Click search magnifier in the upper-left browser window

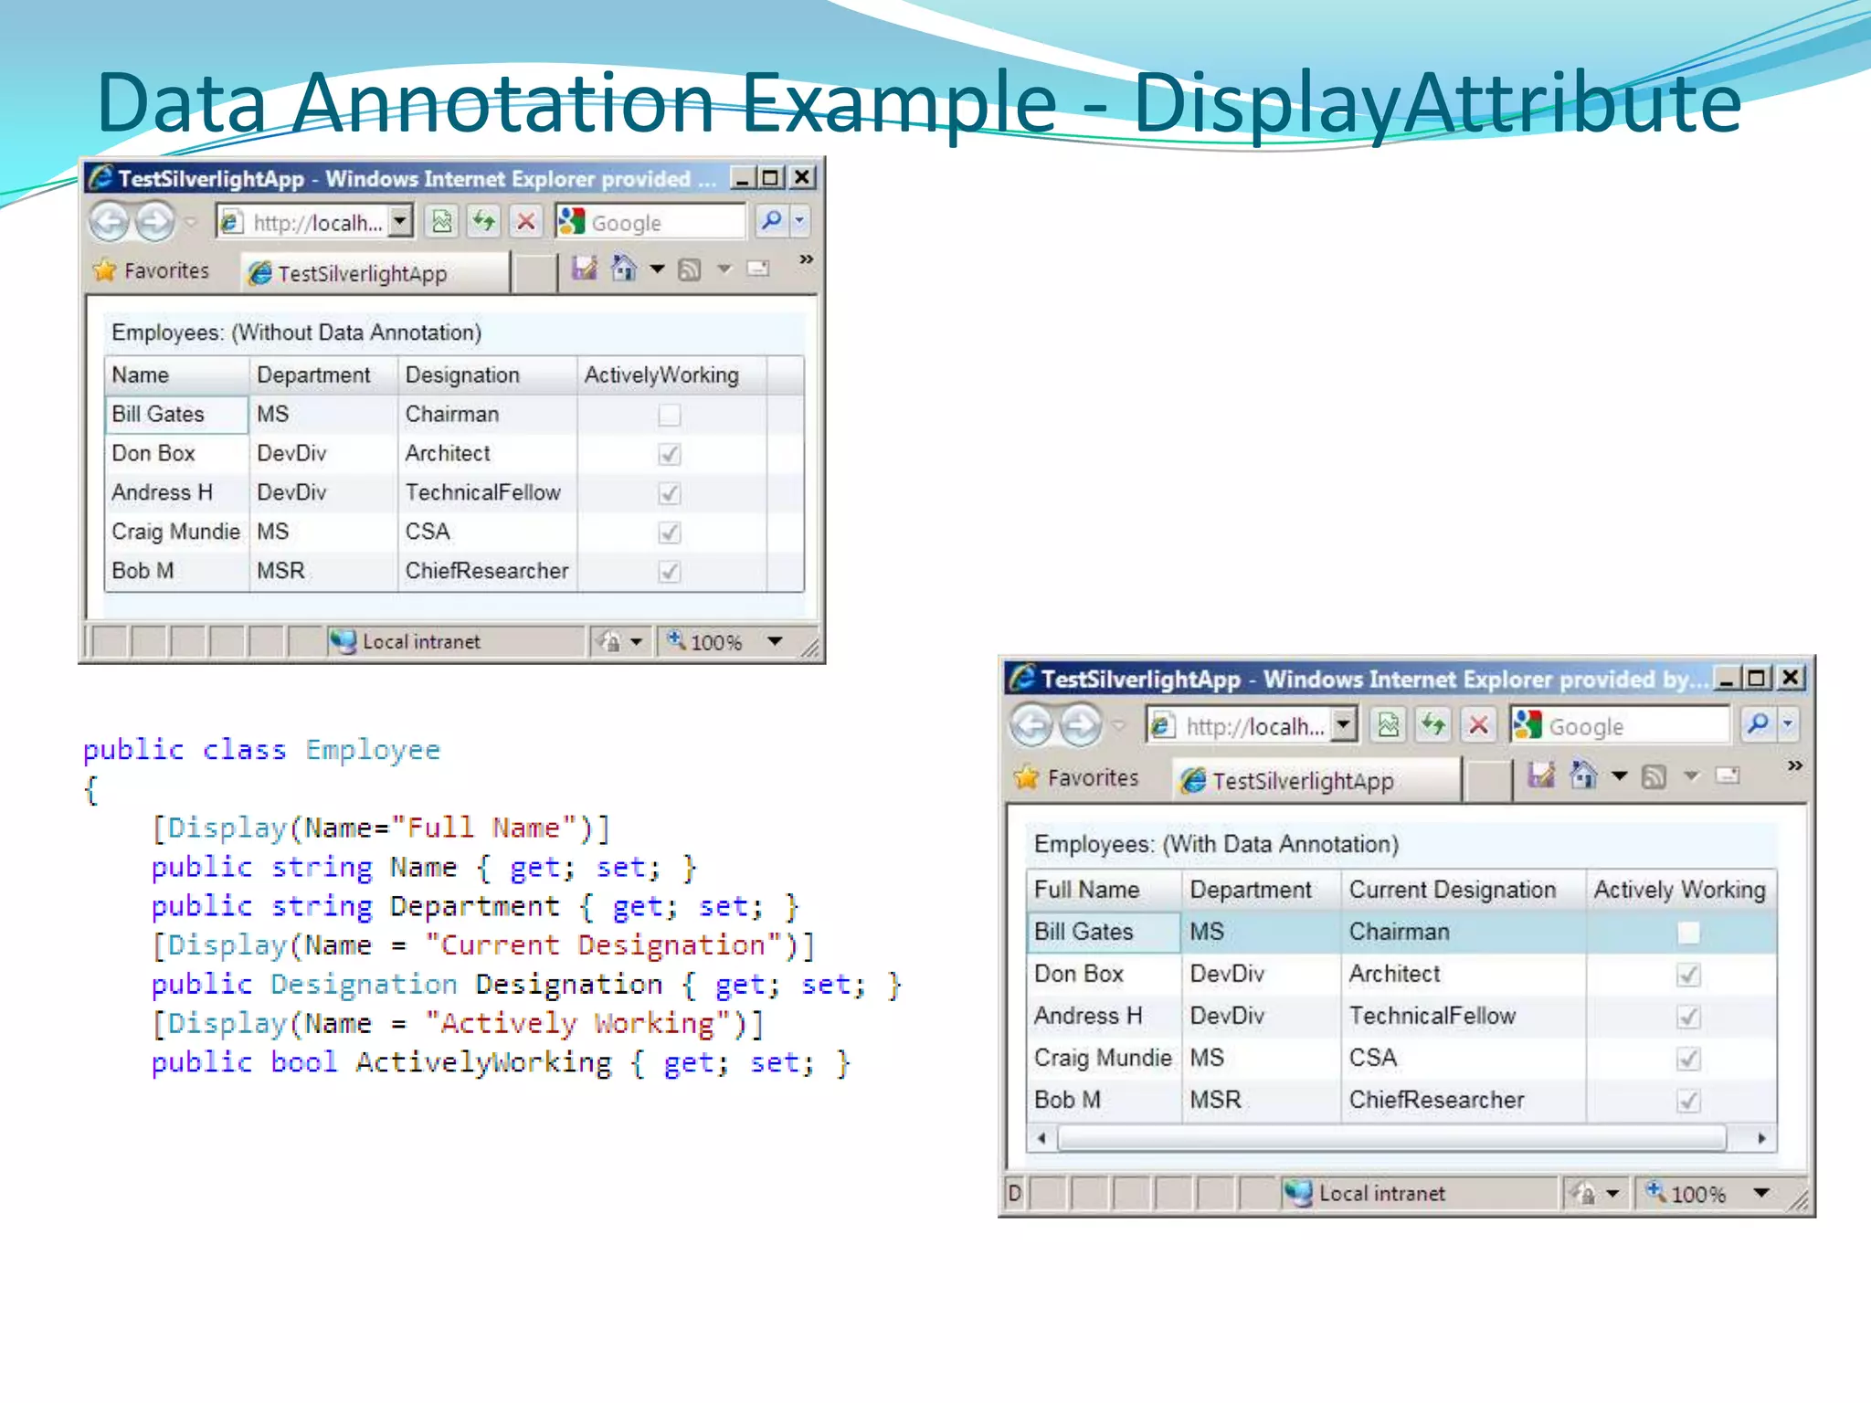(x=772, y=221)
